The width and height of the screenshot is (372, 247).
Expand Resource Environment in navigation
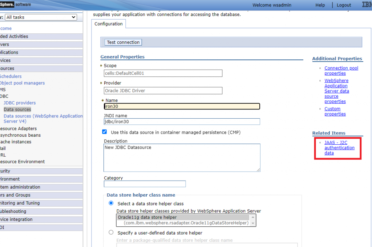click(x=22, y=162)
